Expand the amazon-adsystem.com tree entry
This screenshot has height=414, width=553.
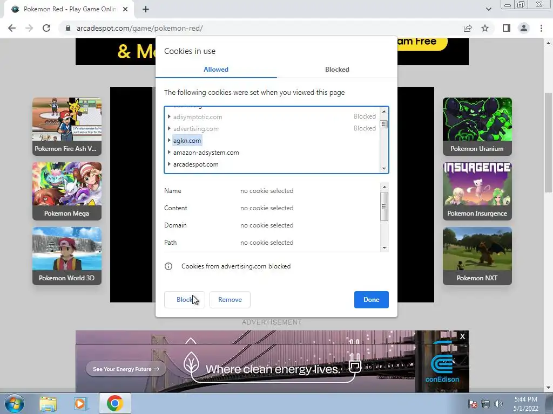[169, 153]
